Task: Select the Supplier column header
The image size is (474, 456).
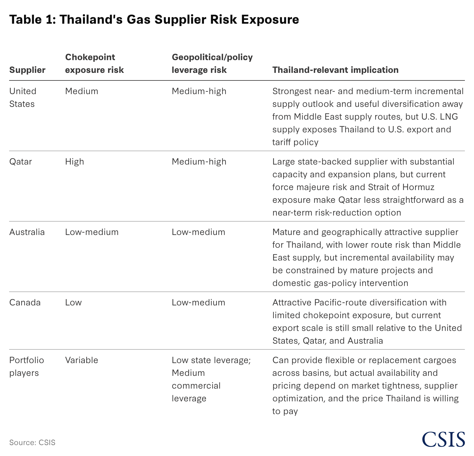Action: click(x=27, y=70)
